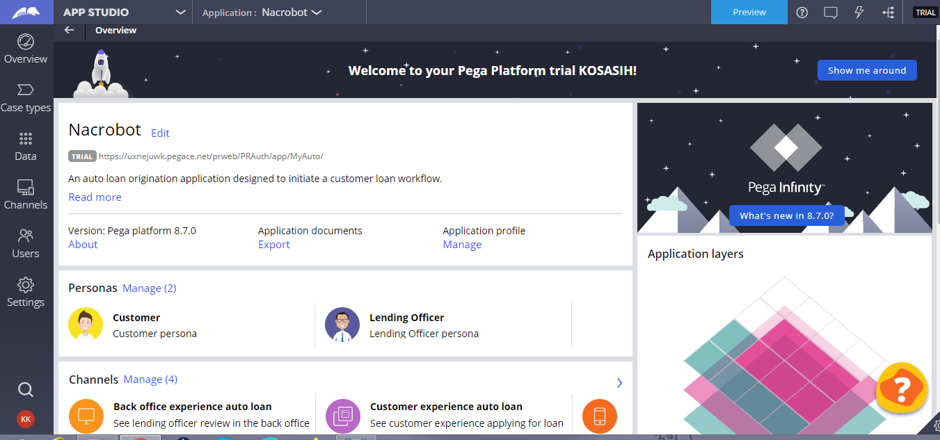940x440 pixels.
Task: Click the purple Customer experience channel icon
Action: point(343,416)
